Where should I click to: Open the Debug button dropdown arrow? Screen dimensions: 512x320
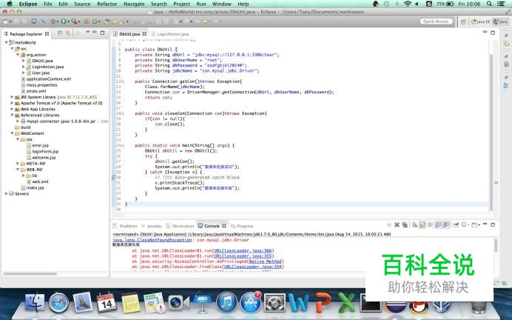58,21
